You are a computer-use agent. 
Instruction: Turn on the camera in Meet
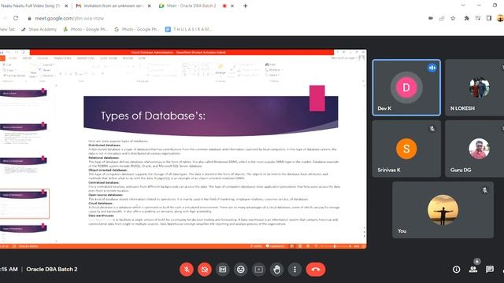click(205, 270)
